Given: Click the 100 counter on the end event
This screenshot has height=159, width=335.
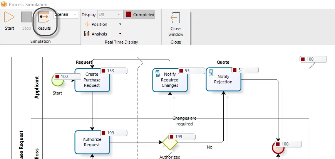Looking at the screenshot, I should point(288,144).
